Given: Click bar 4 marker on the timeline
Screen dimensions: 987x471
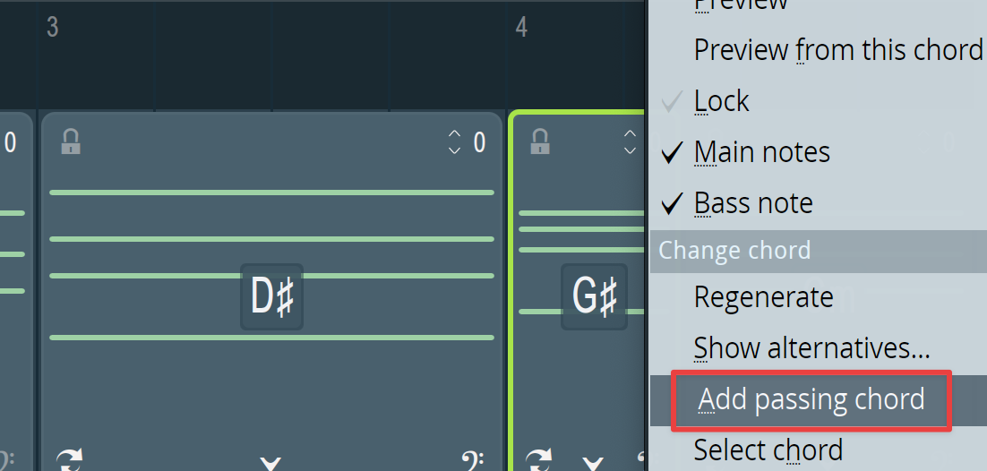Looking at the screenshot, I should [521, 28].
